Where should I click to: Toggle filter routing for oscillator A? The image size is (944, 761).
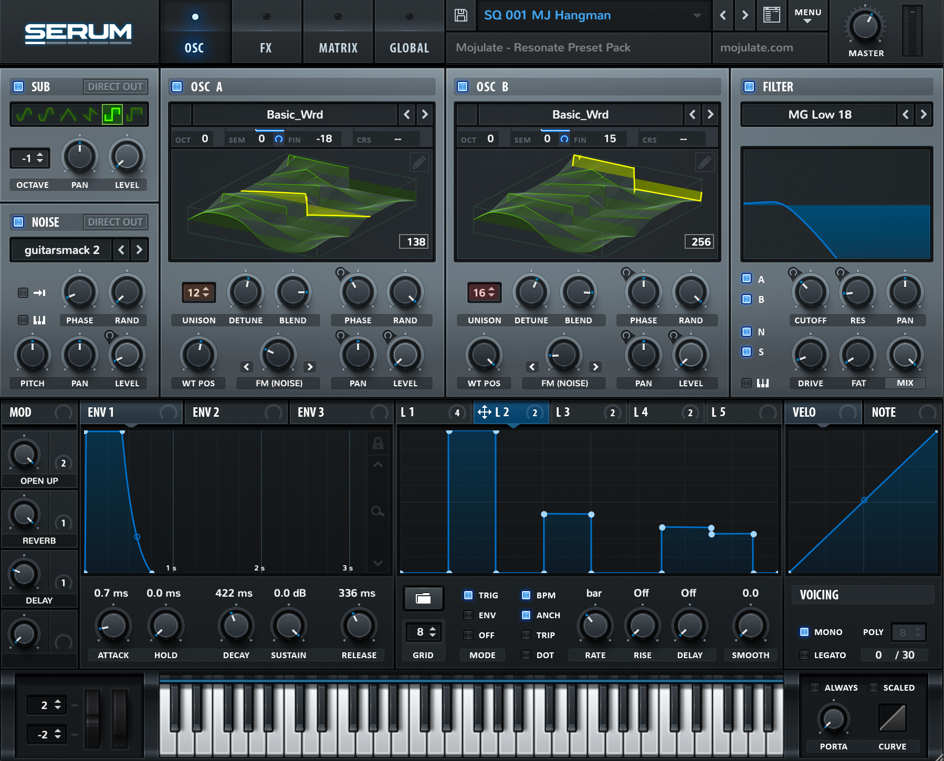[747, 279]
